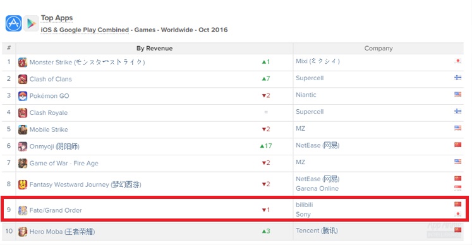Open the Sony company link
The width and height of the screenshot is (472, 245).
[303, 214]
